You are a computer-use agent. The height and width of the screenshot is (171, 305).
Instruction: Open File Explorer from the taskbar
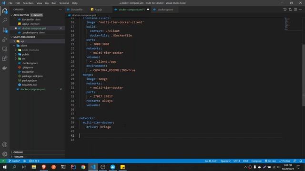point(34,167)
